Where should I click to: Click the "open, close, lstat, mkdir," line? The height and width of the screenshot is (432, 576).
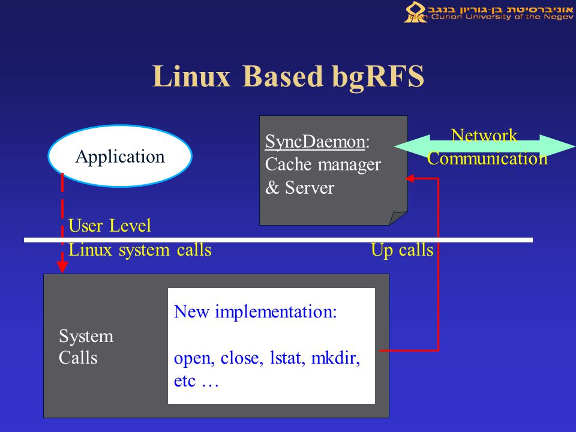coord(266,358)
